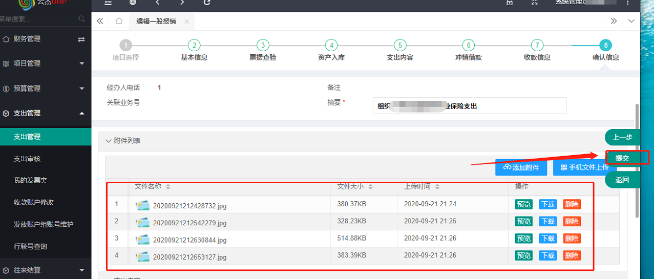Preview file 20200921212428732.jpg

[x=524, y=204]
